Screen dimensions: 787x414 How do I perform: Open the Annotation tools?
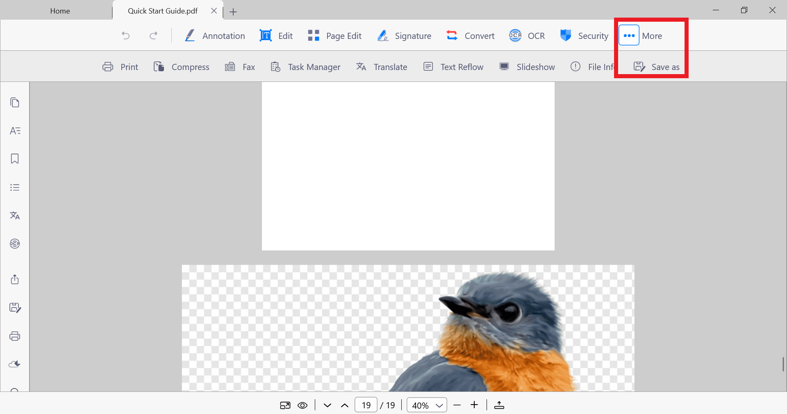pyautogui.click(x=215, y=36)
